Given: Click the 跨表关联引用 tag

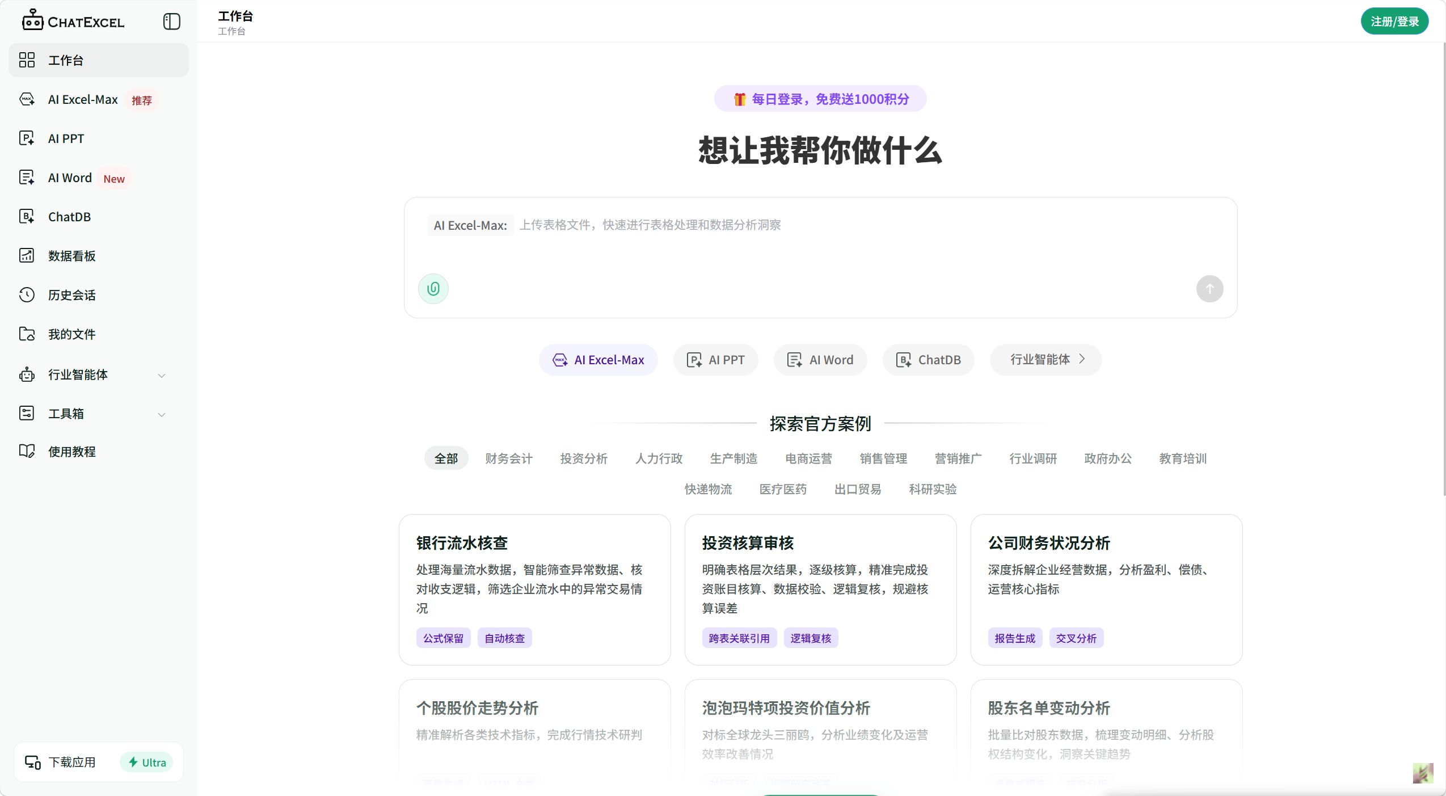Looking at the screenshot, I should (x=739, y=638).
